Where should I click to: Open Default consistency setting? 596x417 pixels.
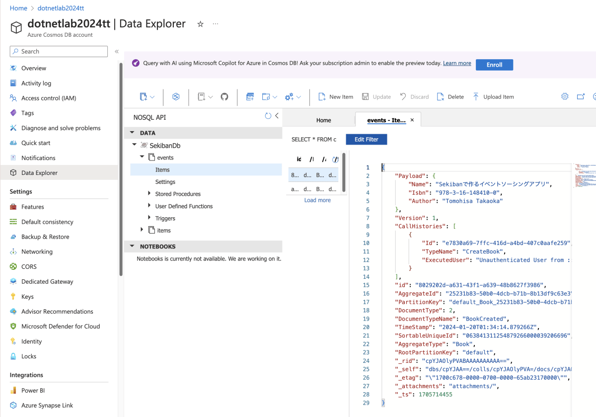pos(47,222)
